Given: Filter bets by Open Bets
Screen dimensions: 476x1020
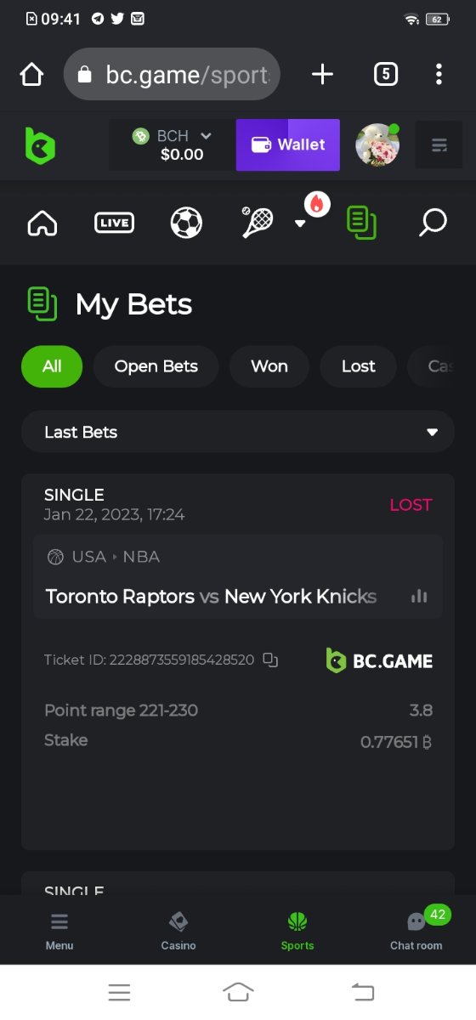Looking at the screenshot, I should (x=156, y=366).
